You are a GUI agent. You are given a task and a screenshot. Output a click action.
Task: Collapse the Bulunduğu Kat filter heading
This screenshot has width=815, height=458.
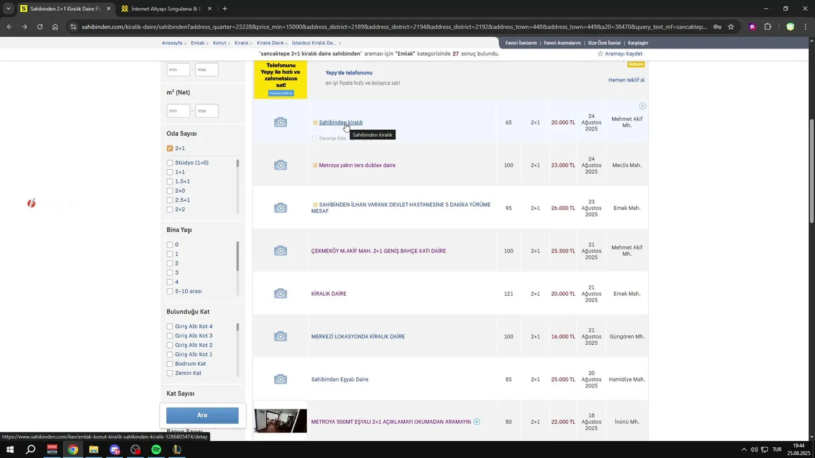pyautogui.click(x=188, y=312)
